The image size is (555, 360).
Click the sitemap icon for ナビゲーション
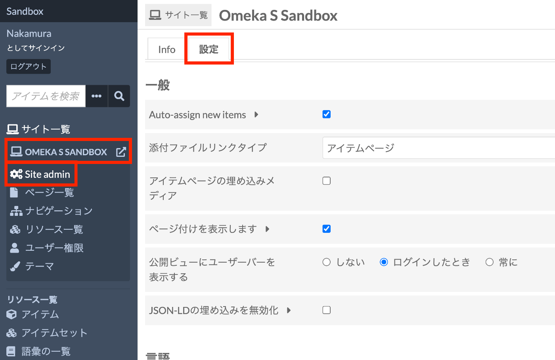pos(16,211)
